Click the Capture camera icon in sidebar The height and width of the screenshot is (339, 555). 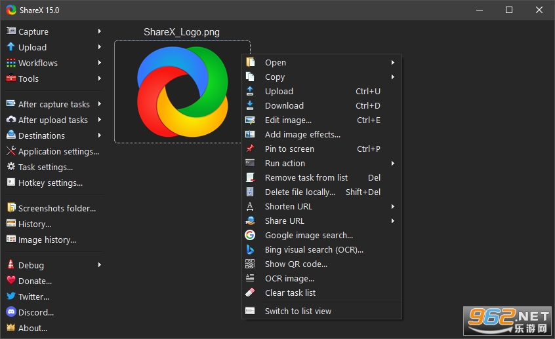(x=11, y=31)
